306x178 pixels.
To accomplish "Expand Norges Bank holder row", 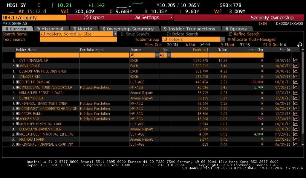I will [x=17, y=113].
